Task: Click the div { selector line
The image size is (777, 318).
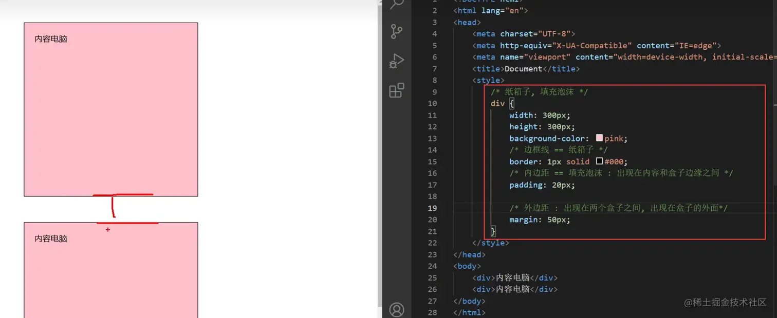Action: pos(503,103)
